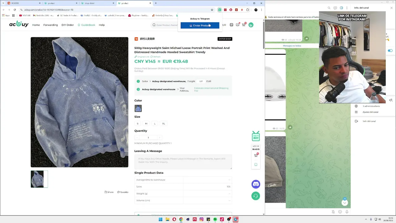Open TikTok from the taskbar
The height and width of the screenshot is (223, 396).
[x=222, y=219]
